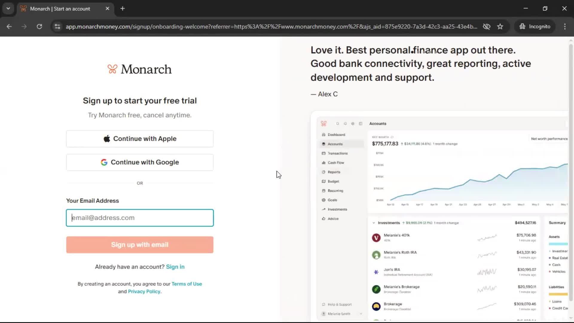Viewport: 574px width, 323px height.
Task: Open the Reports icon in the preview sidebar
Action: (x=324, y=172)
